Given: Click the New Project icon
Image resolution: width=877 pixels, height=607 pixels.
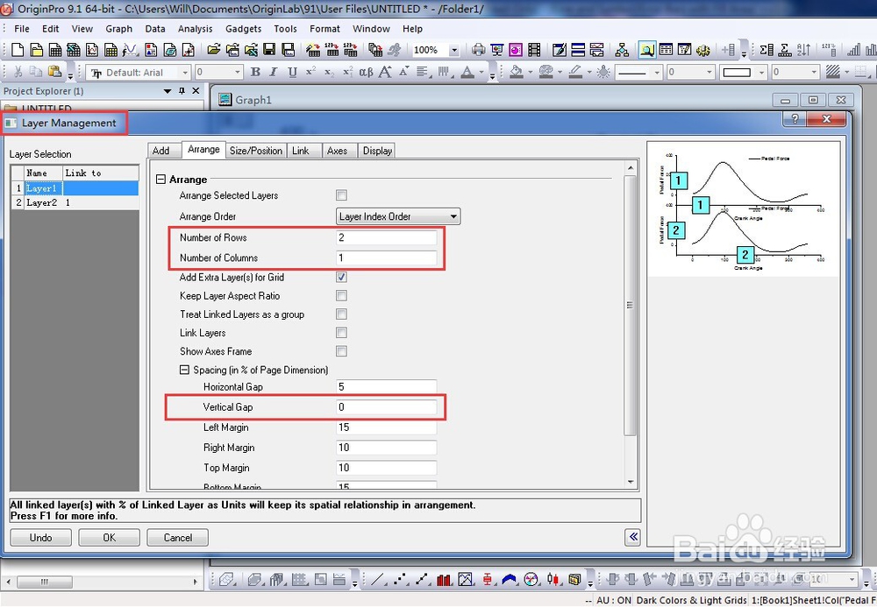Looking at the screenshot, I should click(18, 50).
